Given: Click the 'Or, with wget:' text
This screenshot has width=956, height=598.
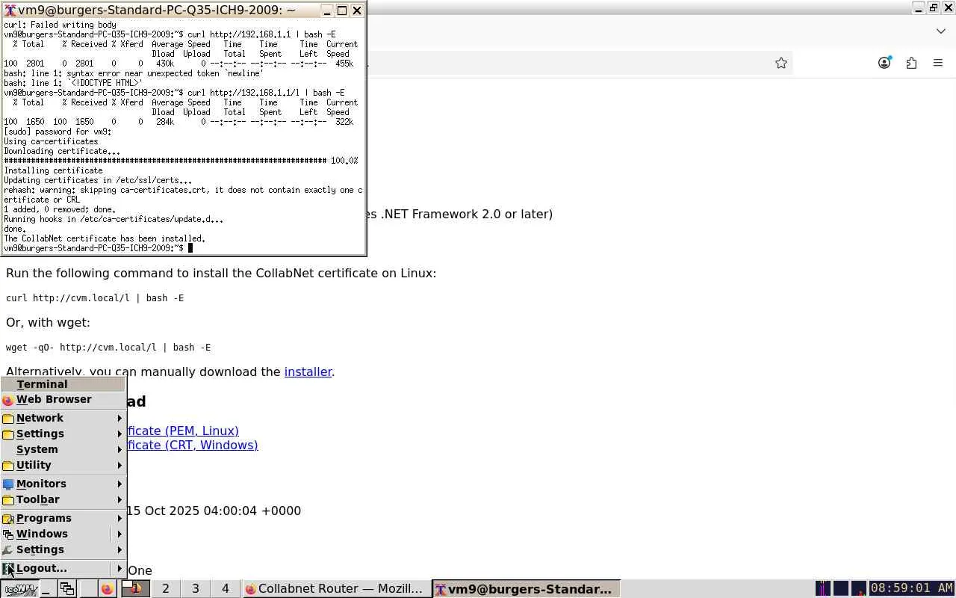Looking at the screenshot, I should 48,322.
